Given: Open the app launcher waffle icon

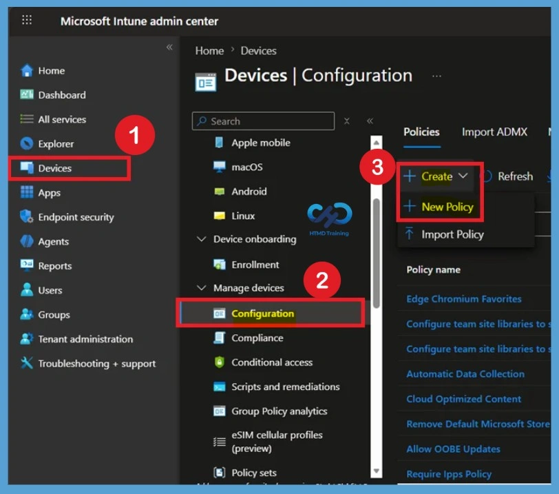Looking at the screenshot, I should pyautogui.click(x=27, y=19).
